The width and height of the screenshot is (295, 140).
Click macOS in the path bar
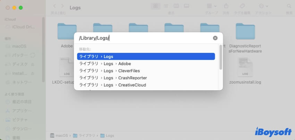59,136
